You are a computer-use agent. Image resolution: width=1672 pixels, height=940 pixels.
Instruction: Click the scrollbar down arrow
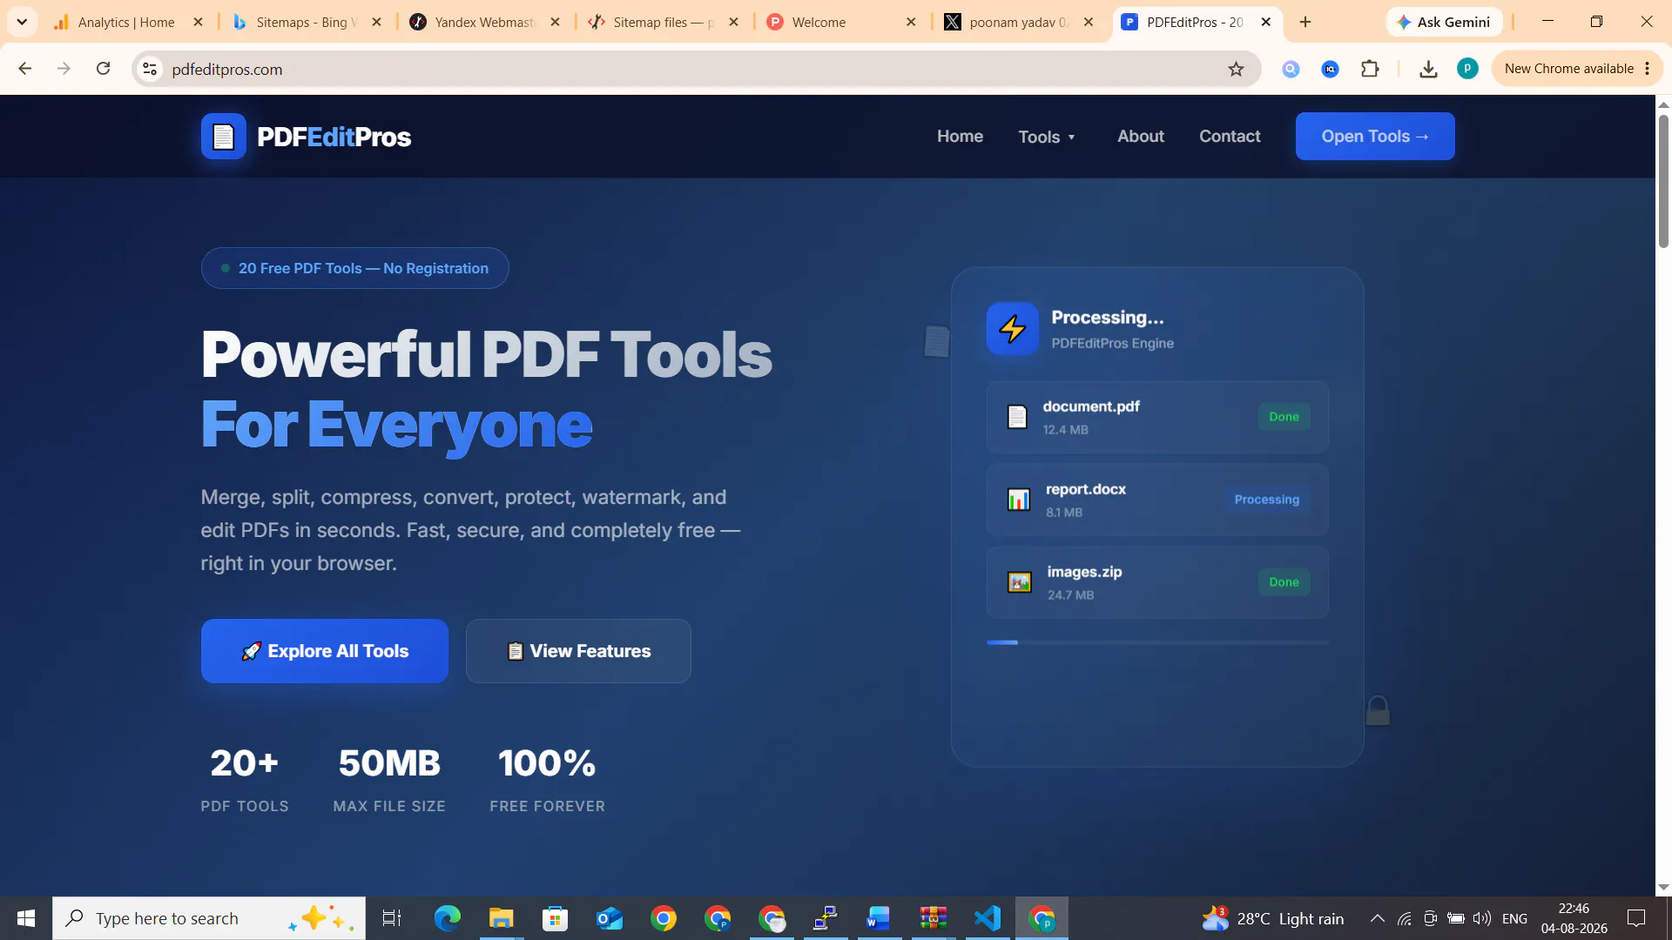tap(1663, 887)
